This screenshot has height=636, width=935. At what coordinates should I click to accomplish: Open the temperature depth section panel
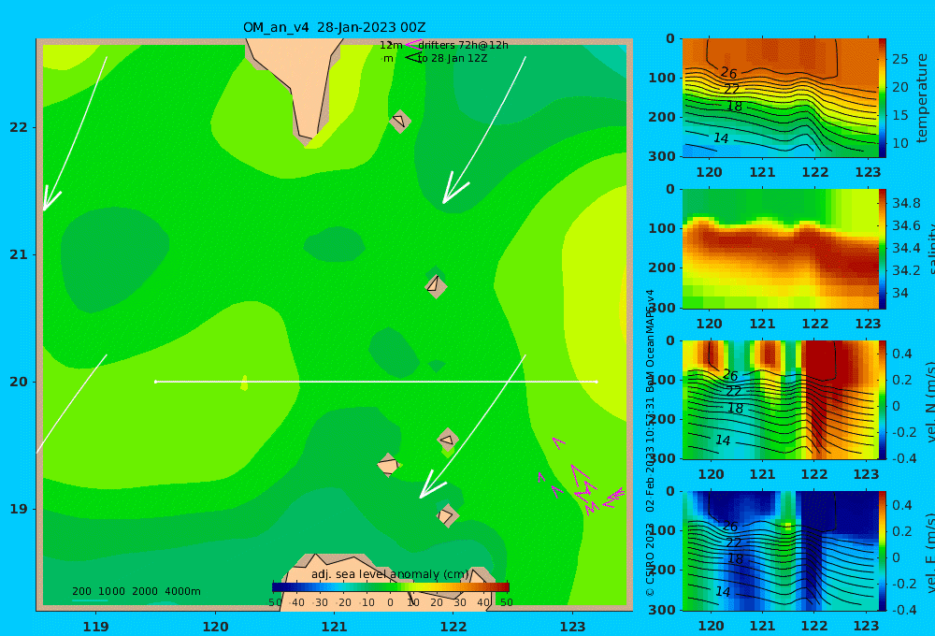click(780, 98)
